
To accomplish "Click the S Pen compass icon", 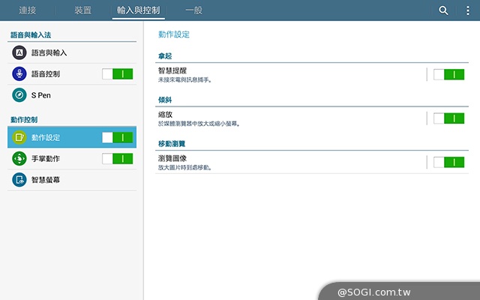I will (19, 95).
